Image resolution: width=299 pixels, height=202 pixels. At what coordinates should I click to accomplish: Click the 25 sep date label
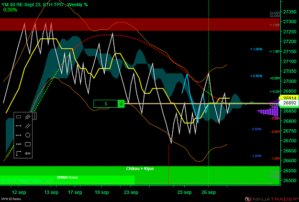(x=184, y=192)
